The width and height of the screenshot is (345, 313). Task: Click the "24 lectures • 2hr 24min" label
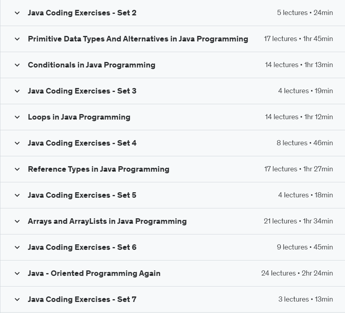297,273
